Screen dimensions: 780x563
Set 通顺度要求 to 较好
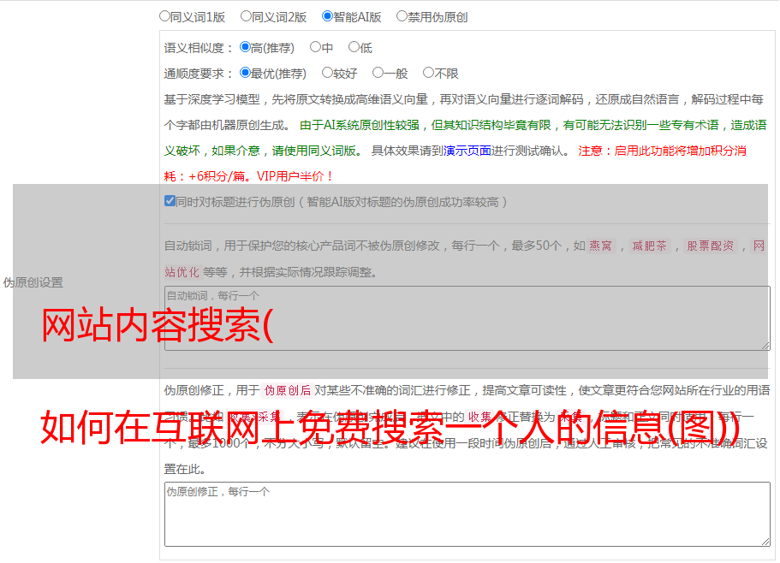click(327, 73)
